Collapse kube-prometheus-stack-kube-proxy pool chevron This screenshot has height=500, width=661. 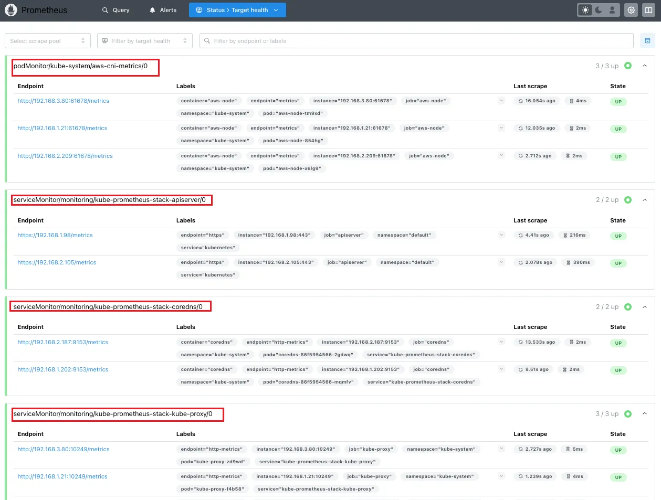pos(645,414)
